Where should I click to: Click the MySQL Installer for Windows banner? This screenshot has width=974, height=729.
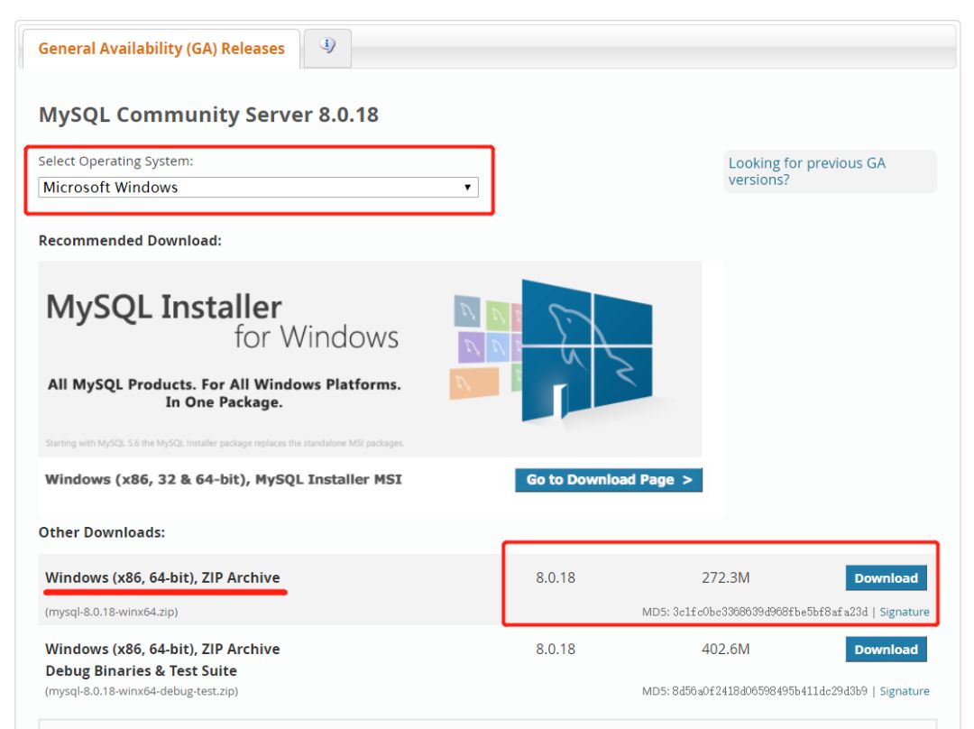[x=370, y=358]
